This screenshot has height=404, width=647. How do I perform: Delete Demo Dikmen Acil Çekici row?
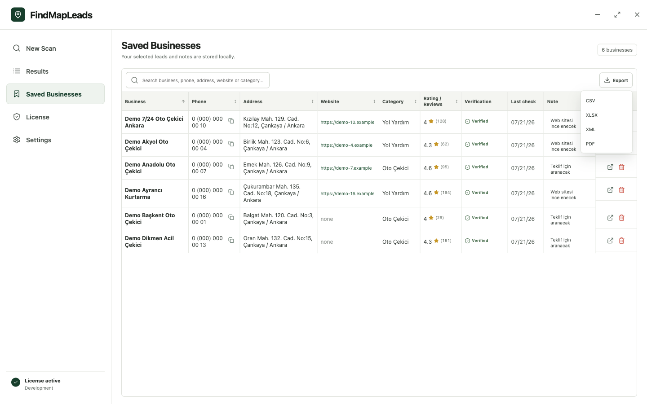tap(622, 241)
